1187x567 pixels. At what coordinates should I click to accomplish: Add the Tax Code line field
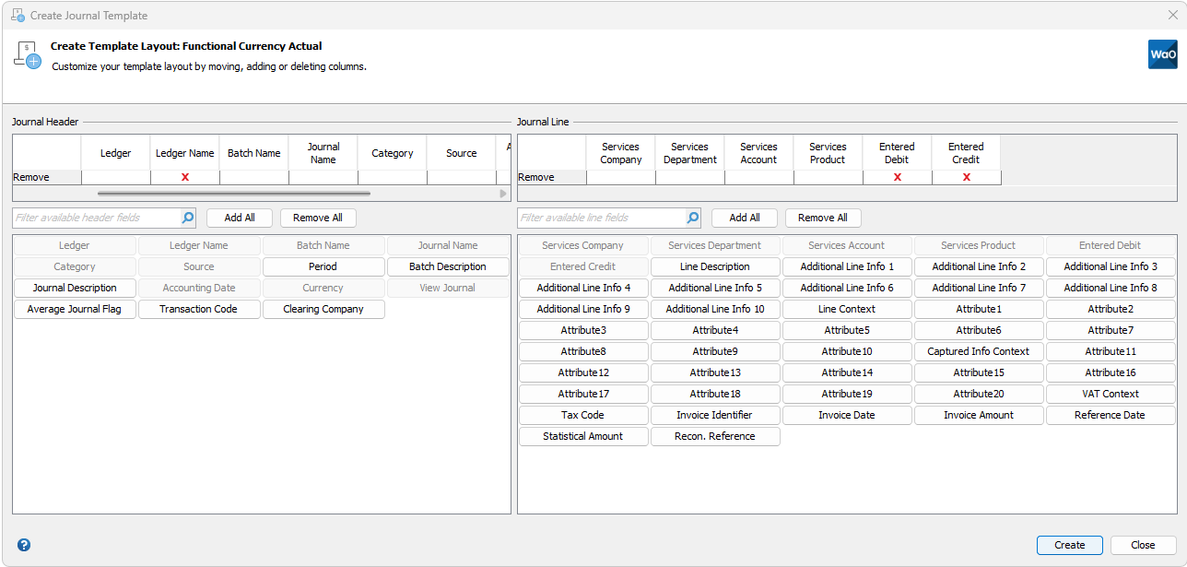coord(583,415)
